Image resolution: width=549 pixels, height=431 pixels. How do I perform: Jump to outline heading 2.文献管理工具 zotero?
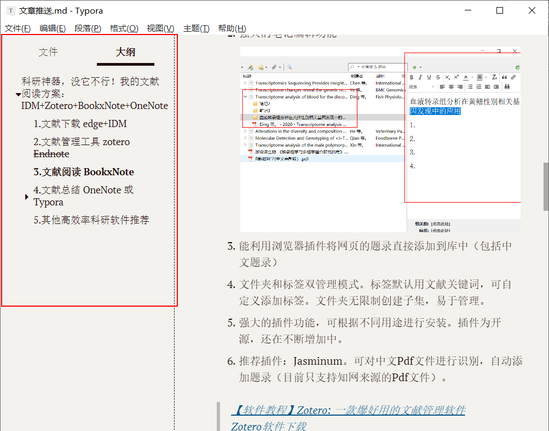click(x=82, y=147)
